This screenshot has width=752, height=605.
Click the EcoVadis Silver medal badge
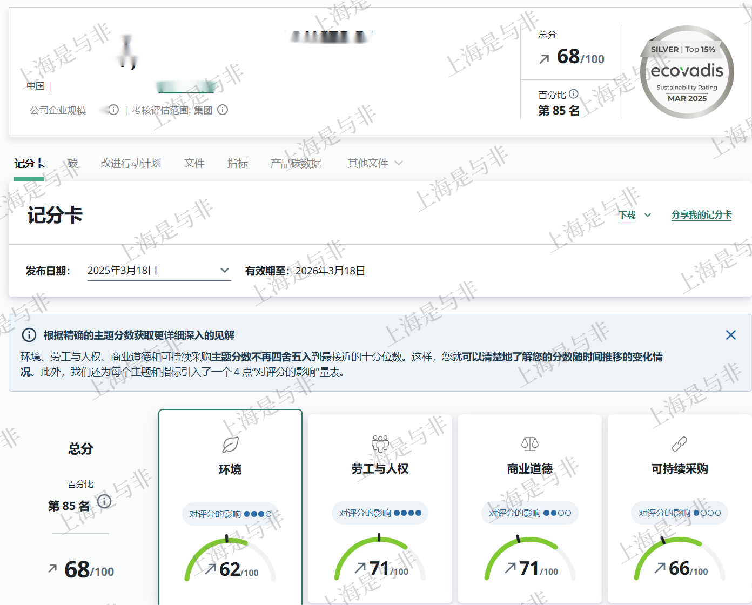(687, 72)
